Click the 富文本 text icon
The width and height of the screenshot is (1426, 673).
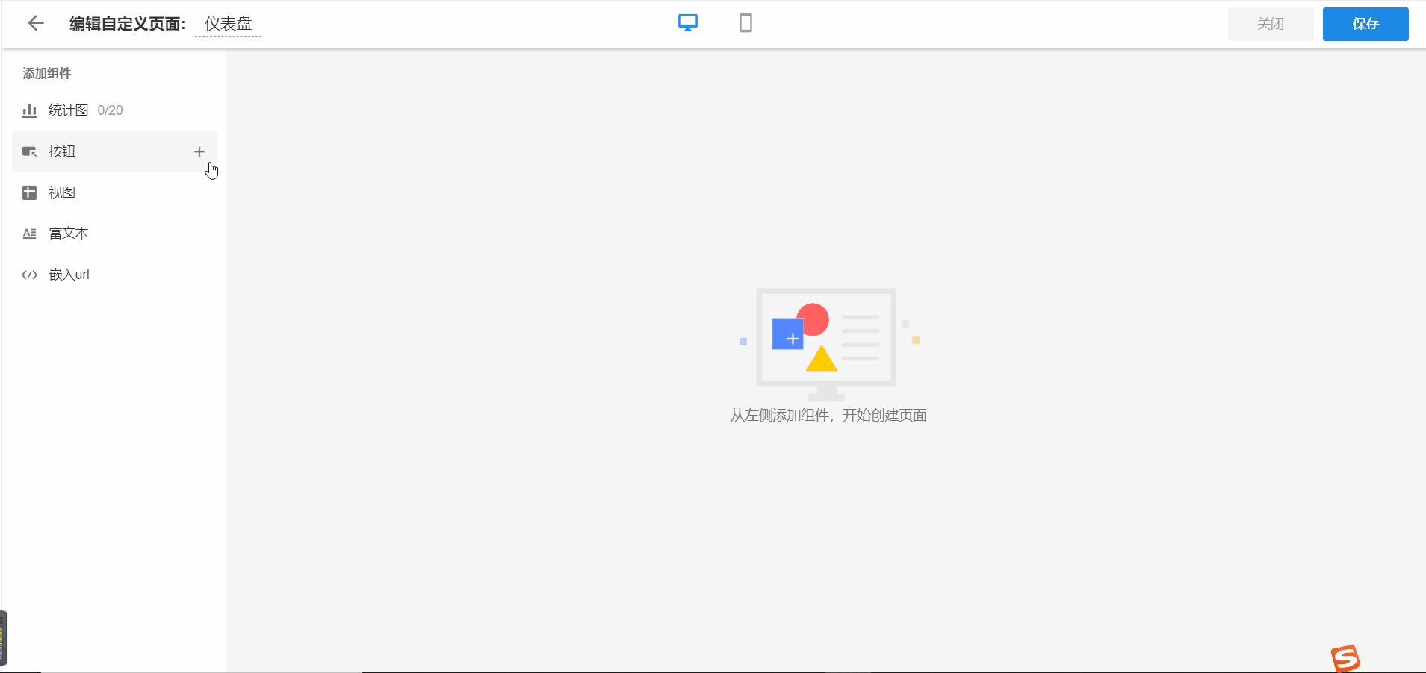[x=29, y=234]
